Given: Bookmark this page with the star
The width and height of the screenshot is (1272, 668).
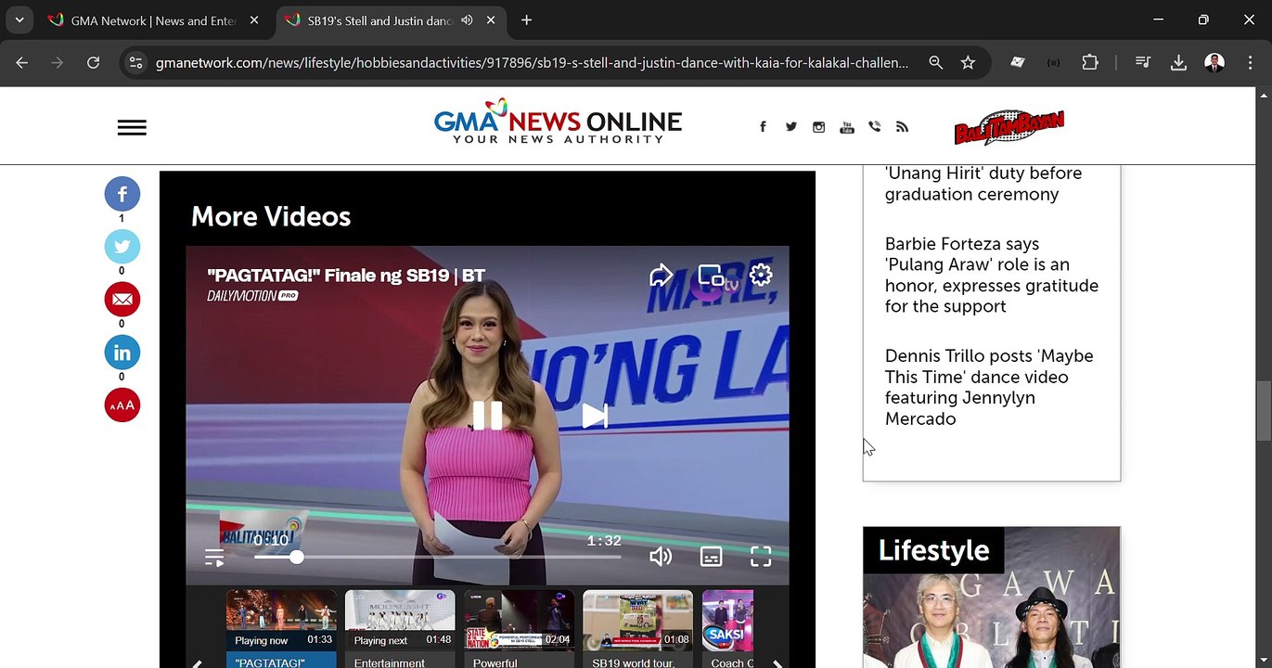Looking at the screenshot, I should tap(968, 63).
